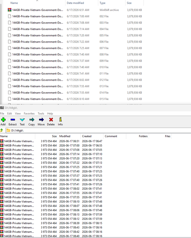Open the Favorites menu
The image size is (191, 238).
(29, 114)
